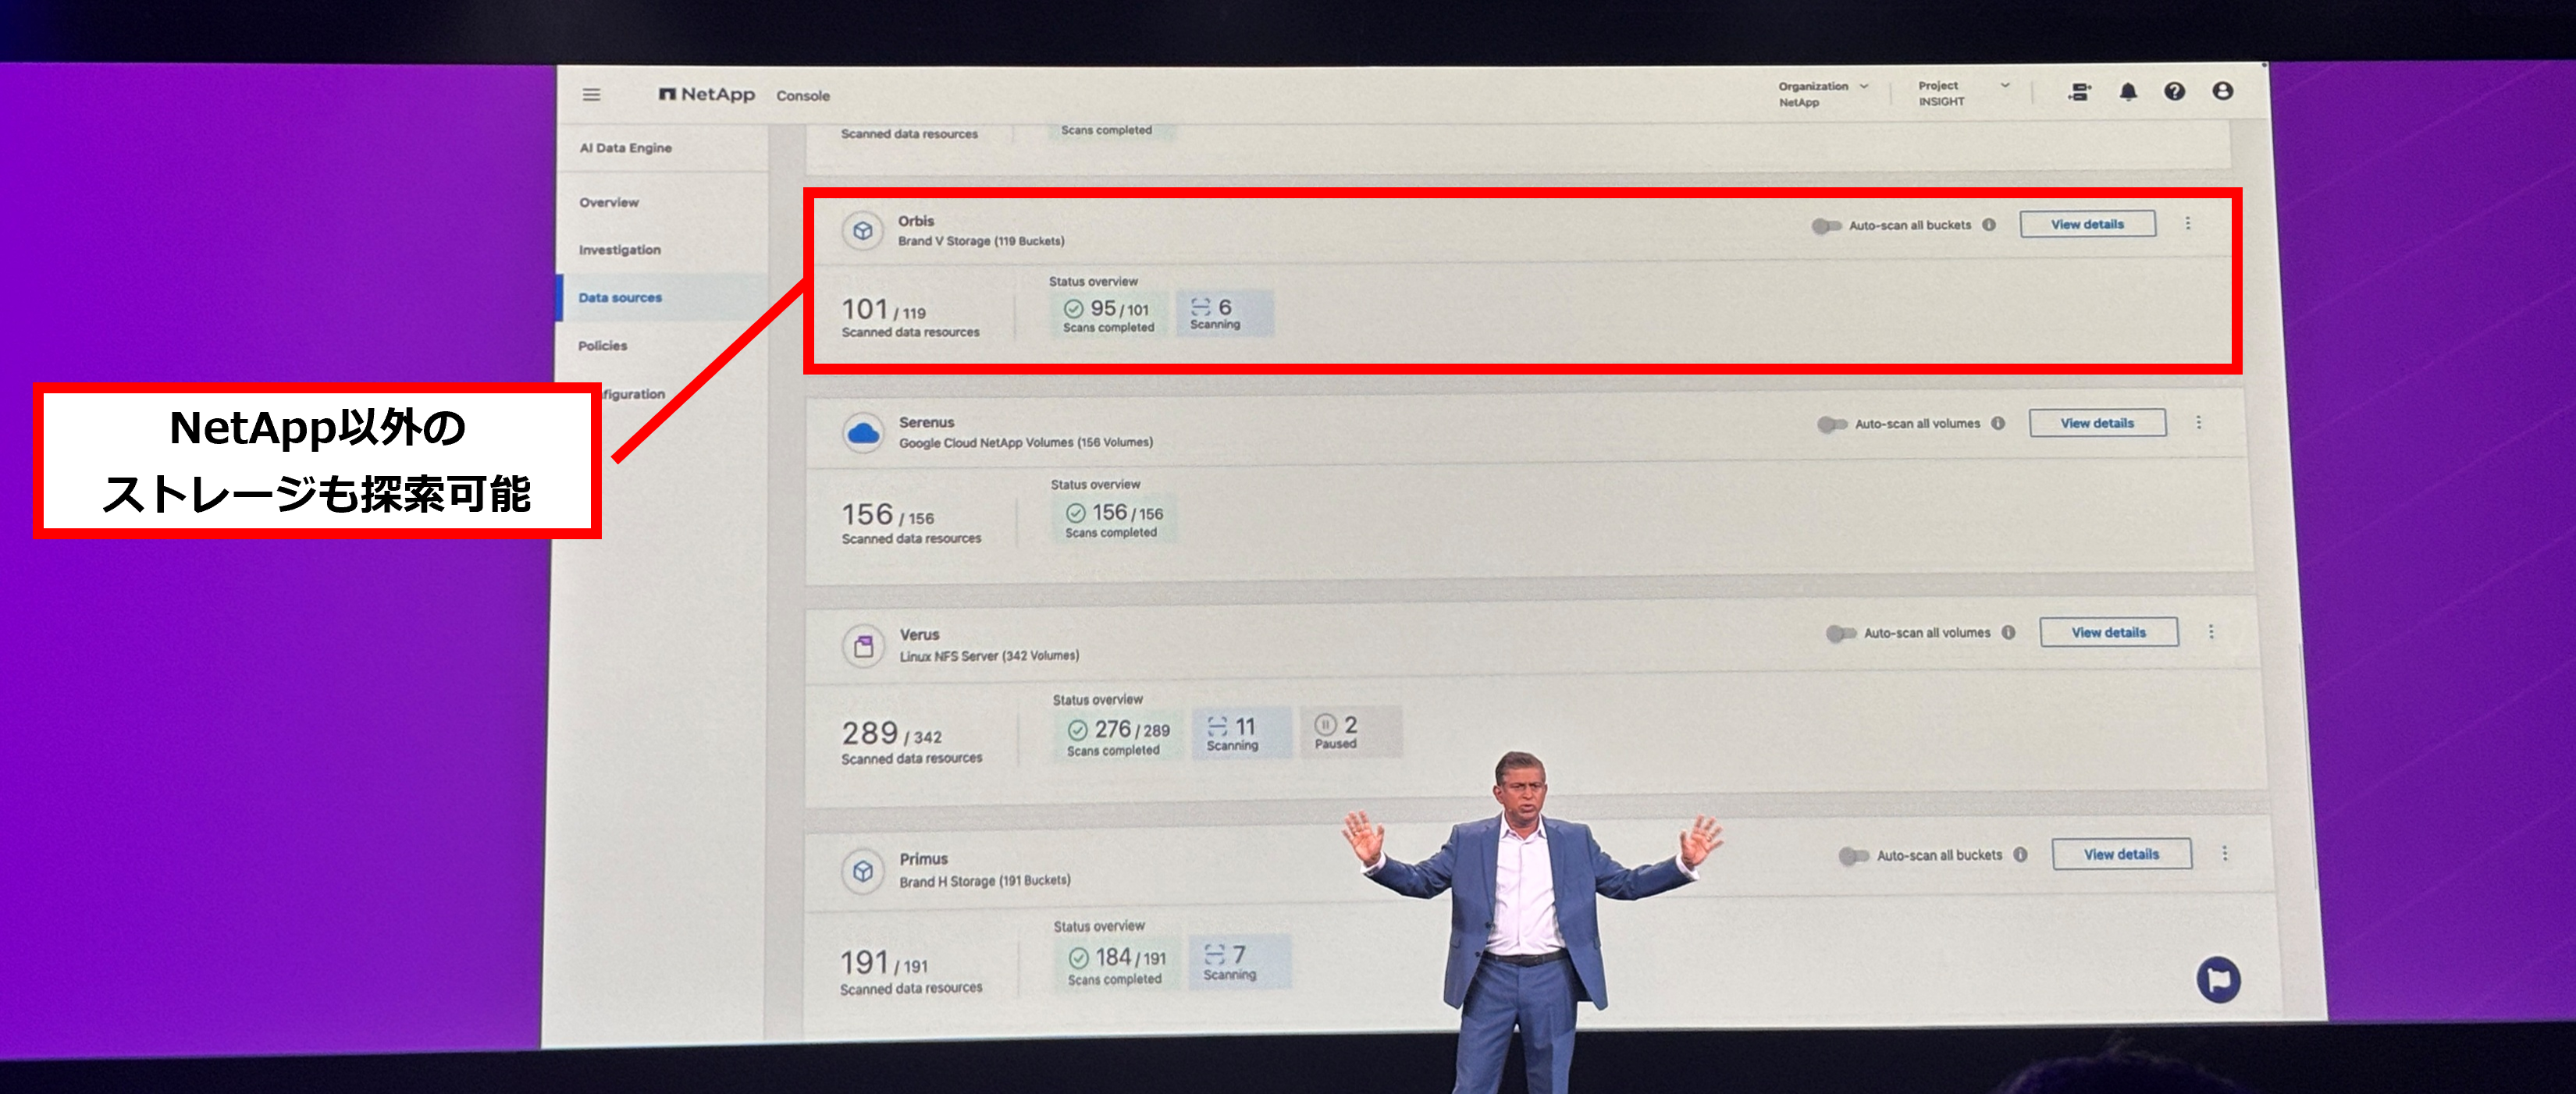Screen dimensions: 2576x1094
Task: Open the Serenus three-dot options menu
Action: [2198, 422]
